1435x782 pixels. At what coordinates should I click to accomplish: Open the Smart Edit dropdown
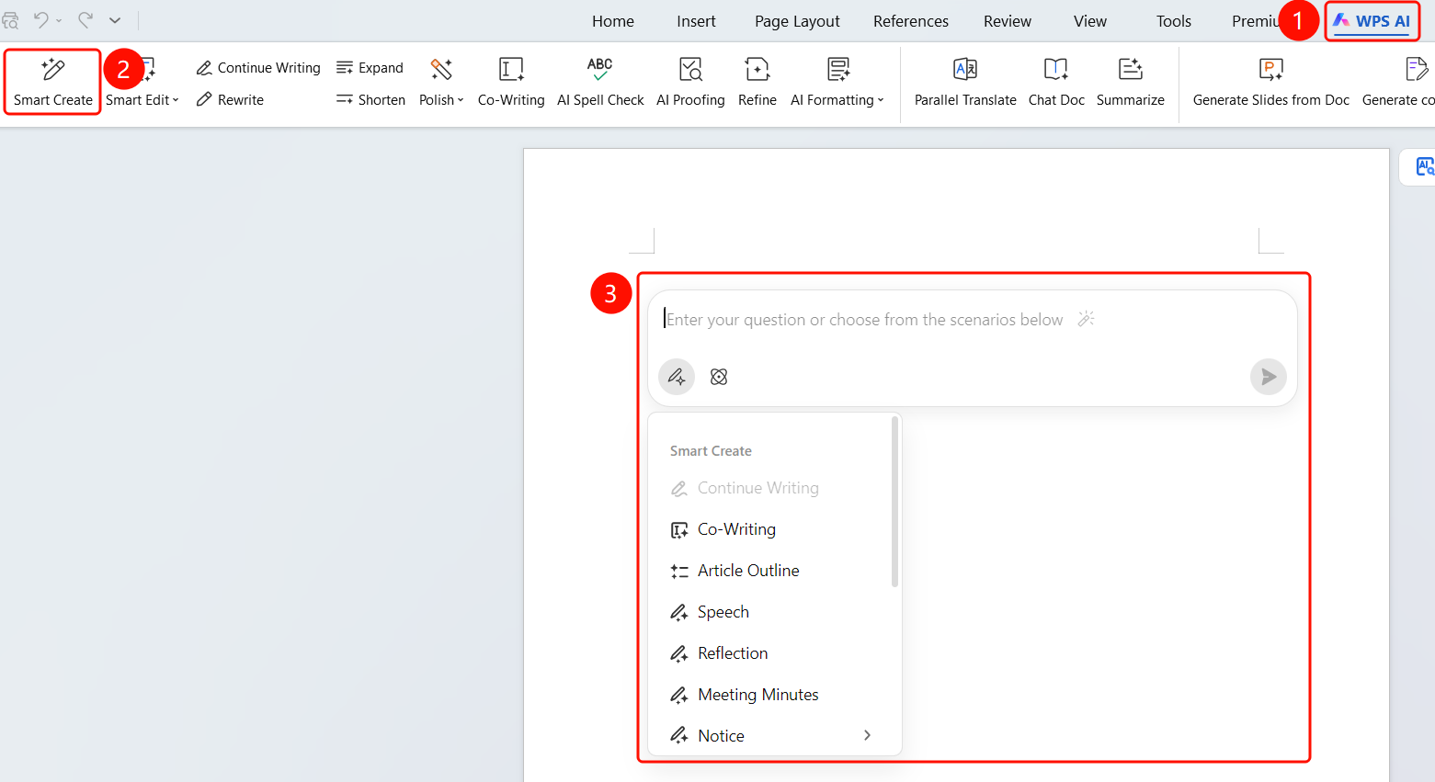(x=142, y=99)
